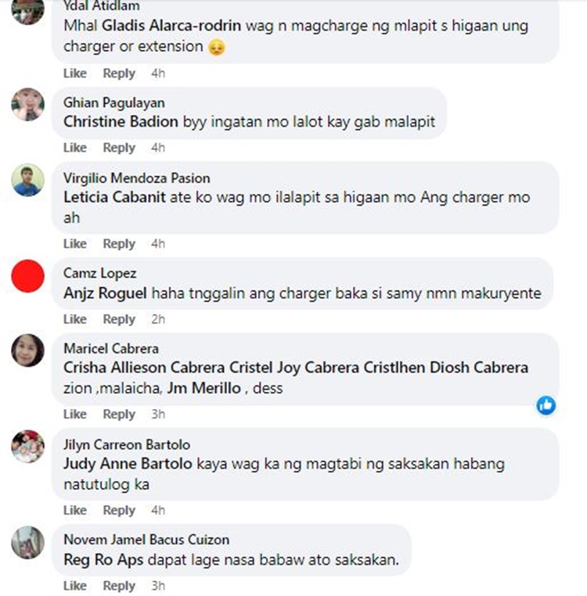The width and height of the screenshot is (587, 596).
Task: Click the 2h timestamp on Camz Lopez's comment
Action: click(158, 319)
